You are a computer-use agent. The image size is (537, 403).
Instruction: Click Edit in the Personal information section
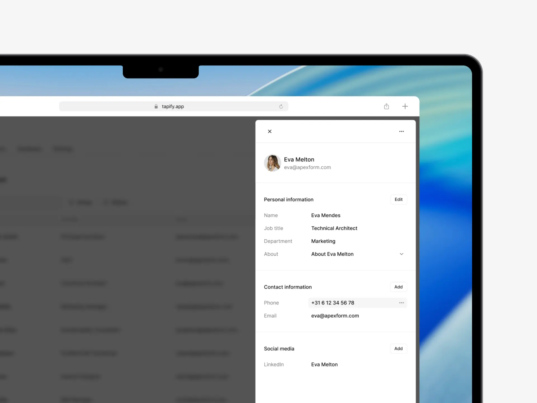(399, 199)
